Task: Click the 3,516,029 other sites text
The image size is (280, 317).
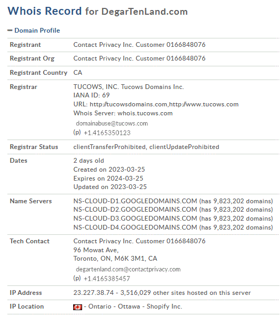Action: click(x=185, y=293)
